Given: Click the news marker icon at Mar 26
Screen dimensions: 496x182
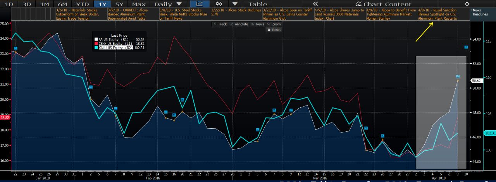Looking at the screenshot, I should (382, 136).
